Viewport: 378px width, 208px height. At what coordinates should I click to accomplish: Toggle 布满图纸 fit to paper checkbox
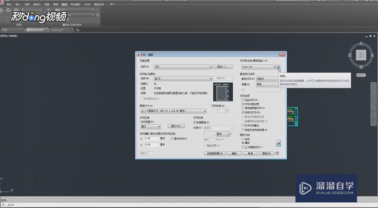pyautogui.click(x=195, y=123)
